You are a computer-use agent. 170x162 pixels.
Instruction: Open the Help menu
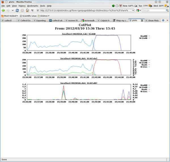49,6
